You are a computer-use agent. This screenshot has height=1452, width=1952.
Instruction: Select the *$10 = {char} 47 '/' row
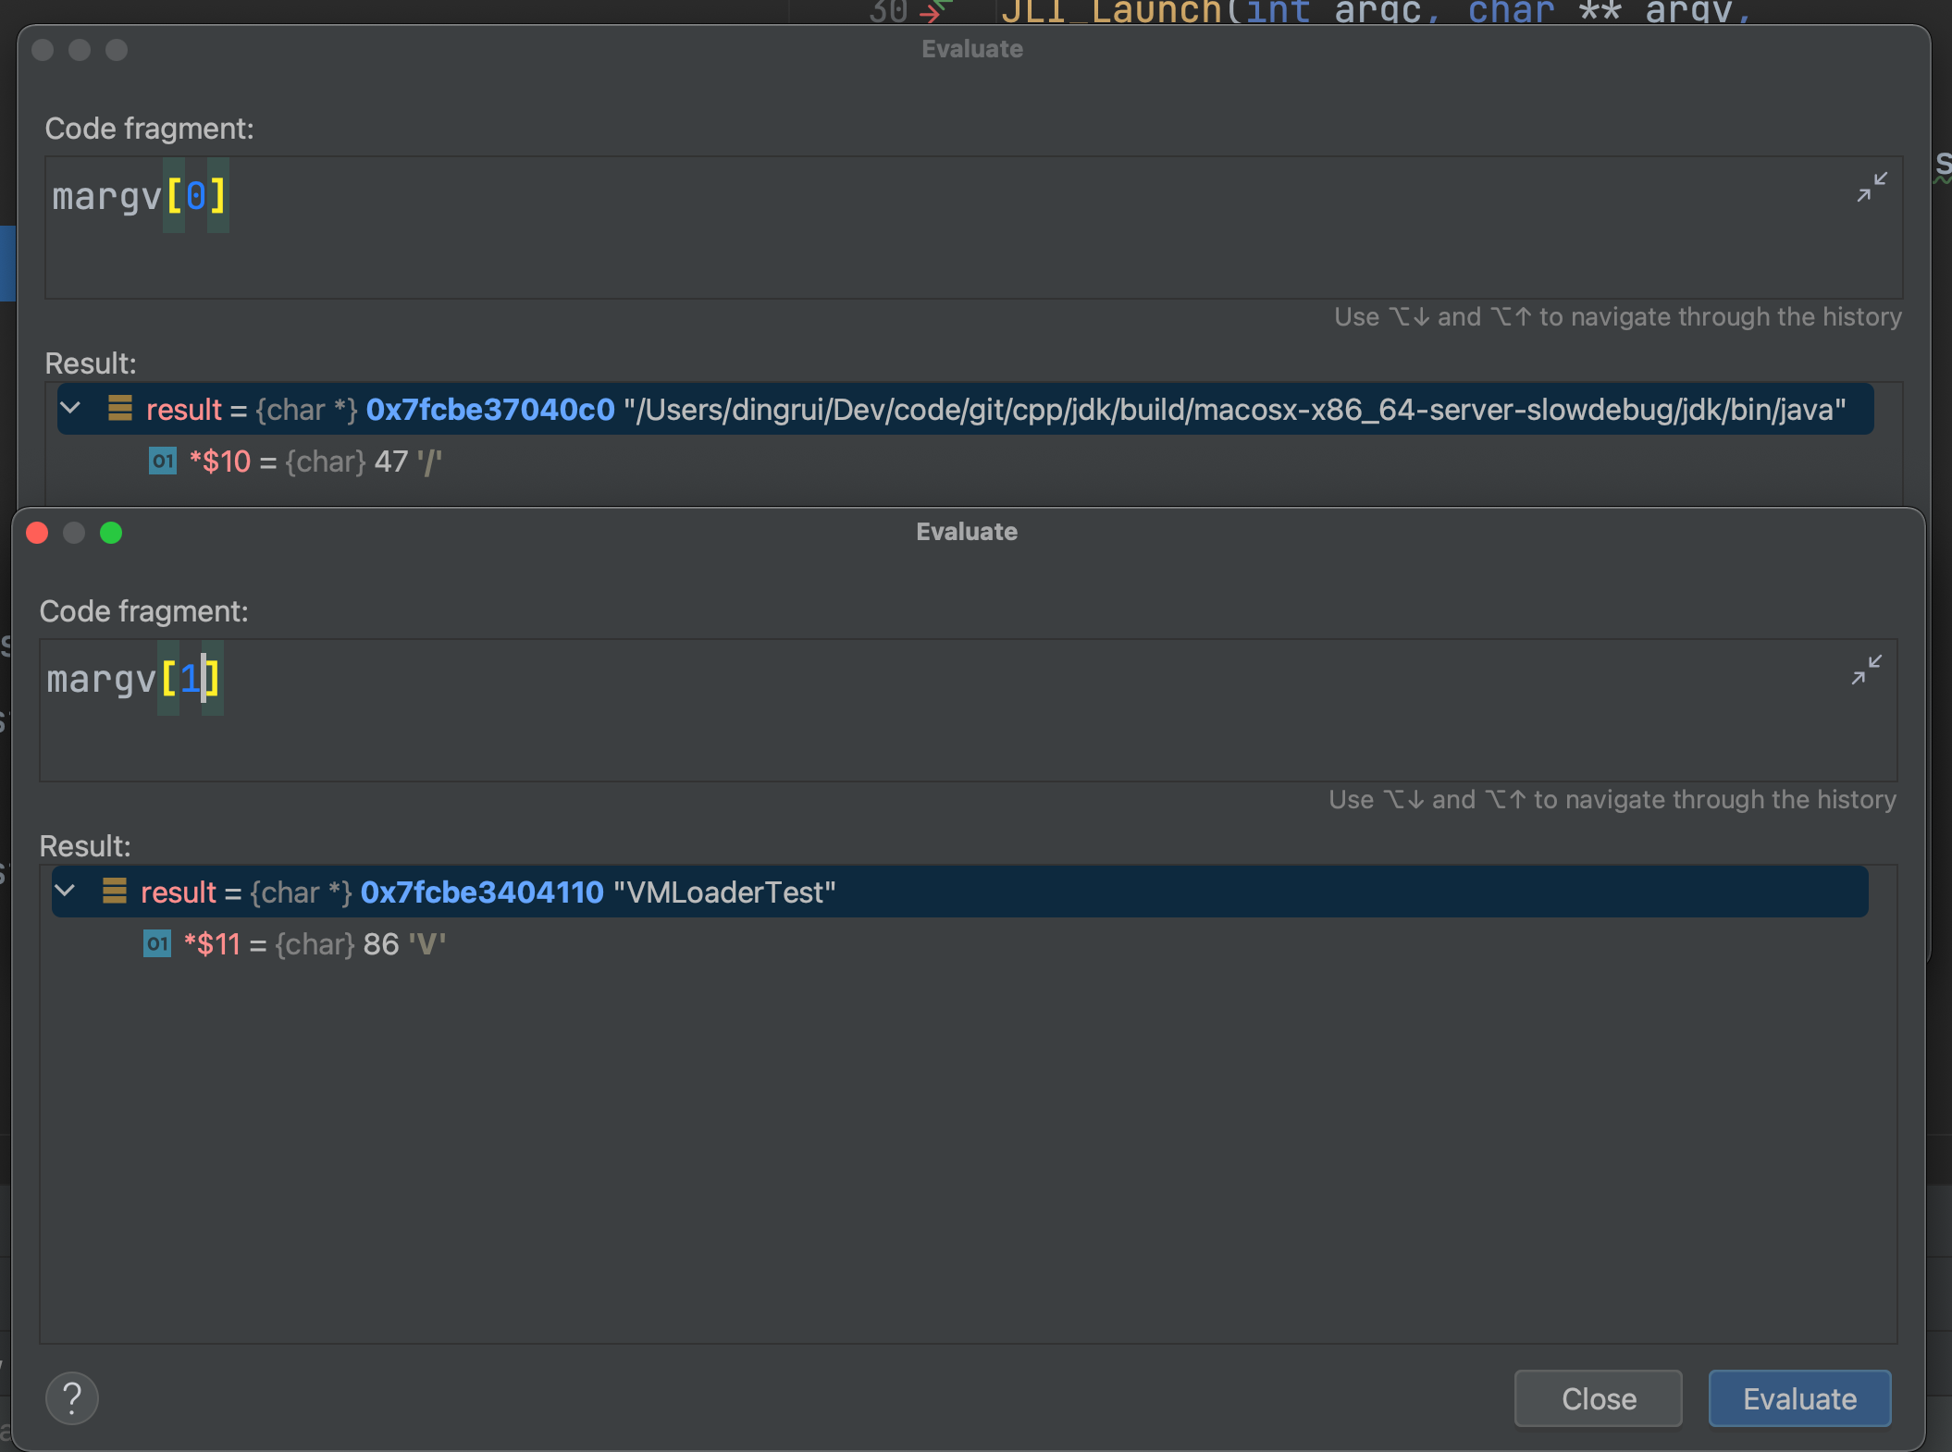tap(295, 461)
